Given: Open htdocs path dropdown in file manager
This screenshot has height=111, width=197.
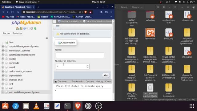Looking at the screenshot, I should [142, 7].
